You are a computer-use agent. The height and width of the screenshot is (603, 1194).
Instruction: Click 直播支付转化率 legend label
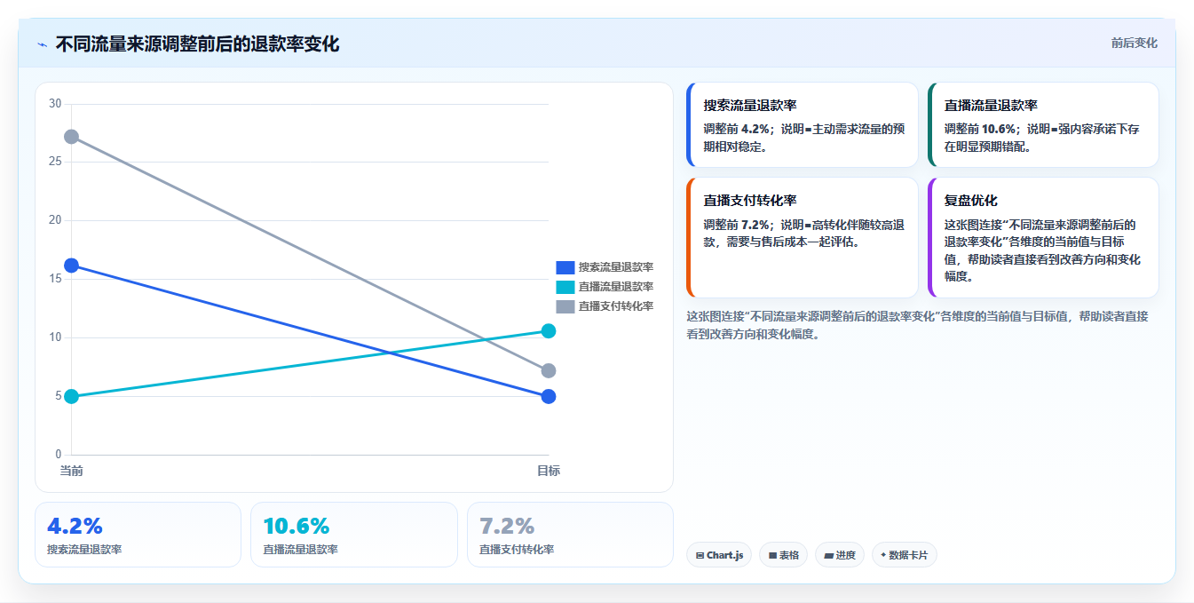[616, 306]
